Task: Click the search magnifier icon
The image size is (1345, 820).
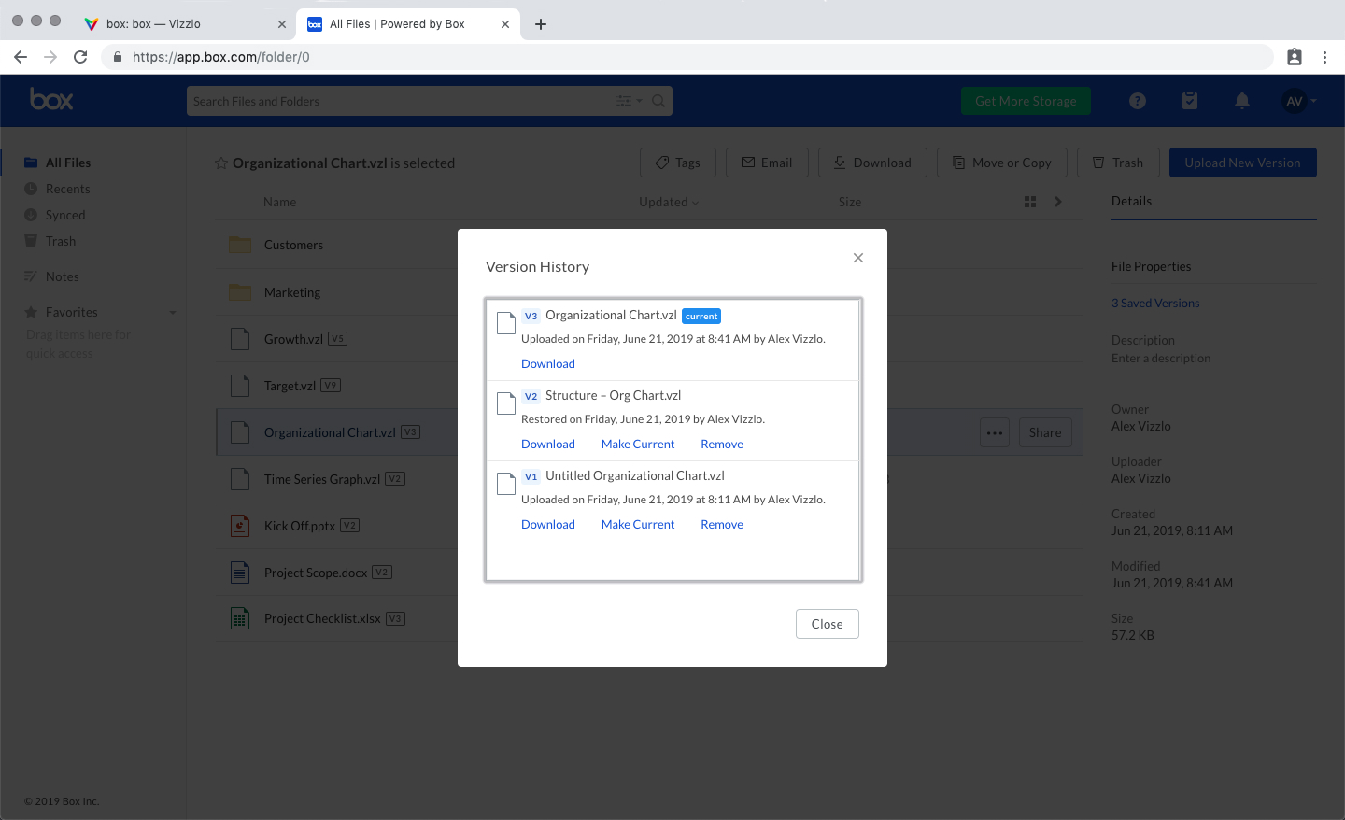Action: [x=658, y=101]
